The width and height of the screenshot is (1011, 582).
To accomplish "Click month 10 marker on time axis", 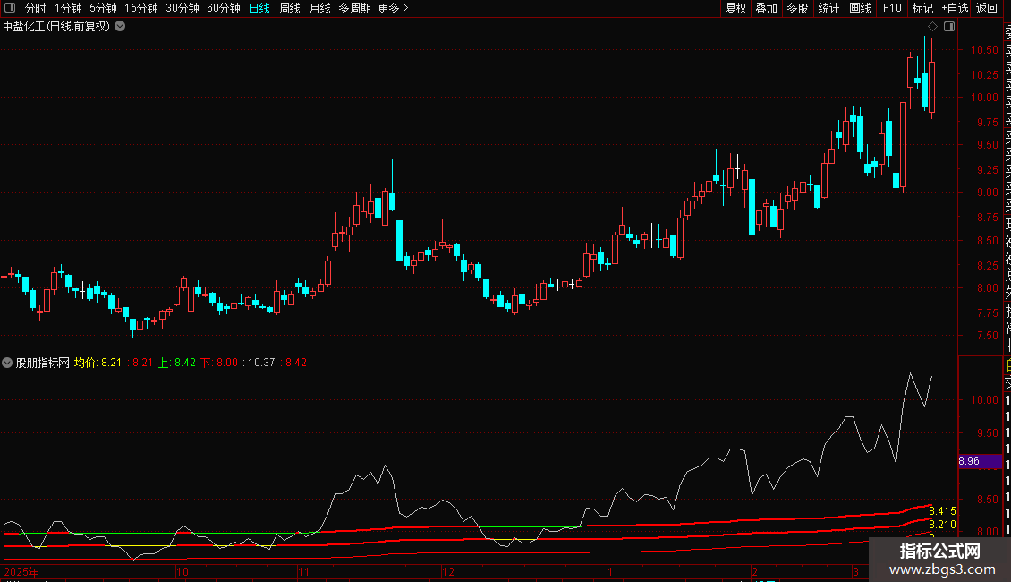I will (x=183, y=571).
